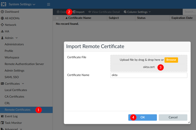Image resolution: width=196 pixels, height=130 pixels.
Task: Confirm import with OK button
Action: (143, 117)
